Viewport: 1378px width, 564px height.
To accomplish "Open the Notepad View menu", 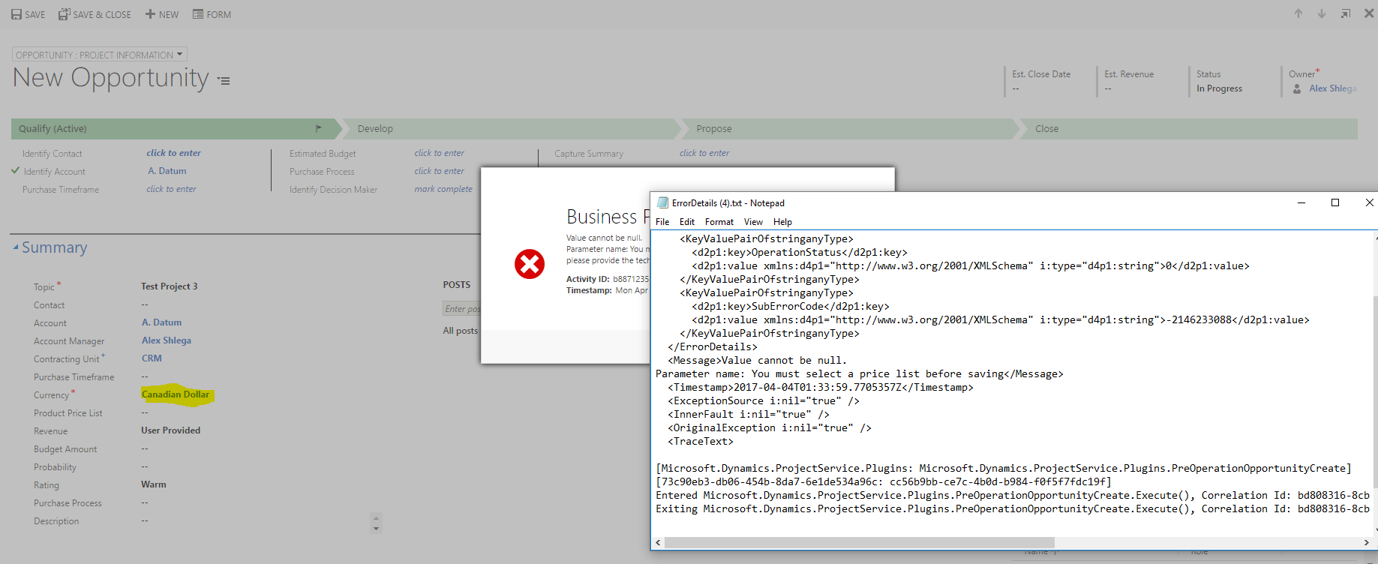I will point(753,222).
